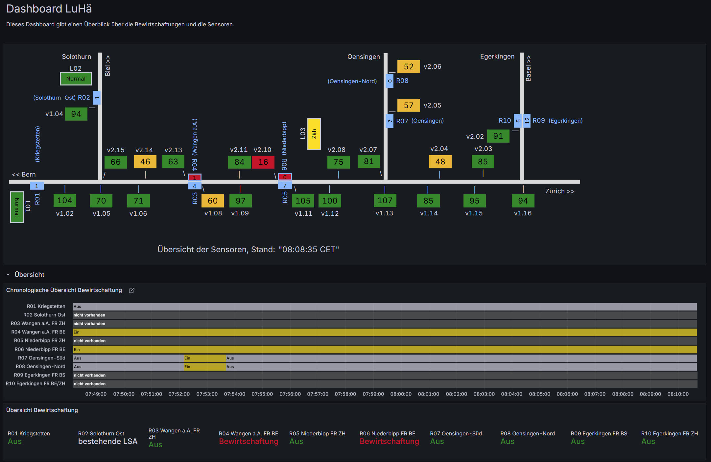Image resolution: width=711 pixels, height=462 pixels.
Task: Click the R04 Wangen a.A. yellow timeline bar
Action: click(x=385, y=332)
